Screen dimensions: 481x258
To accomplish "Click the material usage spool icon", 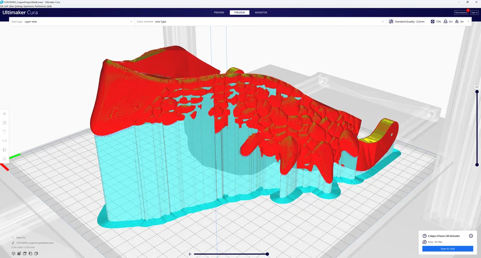I will (x=425, y=242).
